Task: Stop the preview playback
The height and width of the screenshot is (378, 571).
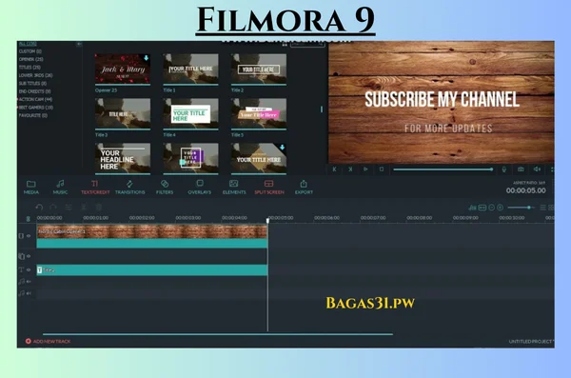Action: click(382, 169)
